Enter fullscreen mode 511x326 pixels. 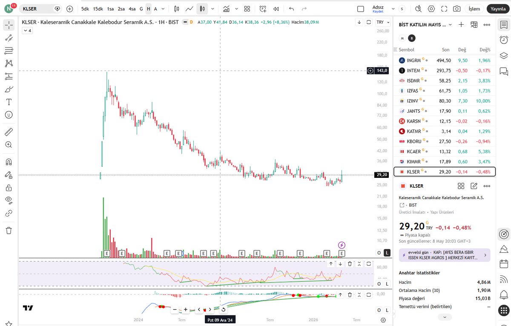[444, 9]
